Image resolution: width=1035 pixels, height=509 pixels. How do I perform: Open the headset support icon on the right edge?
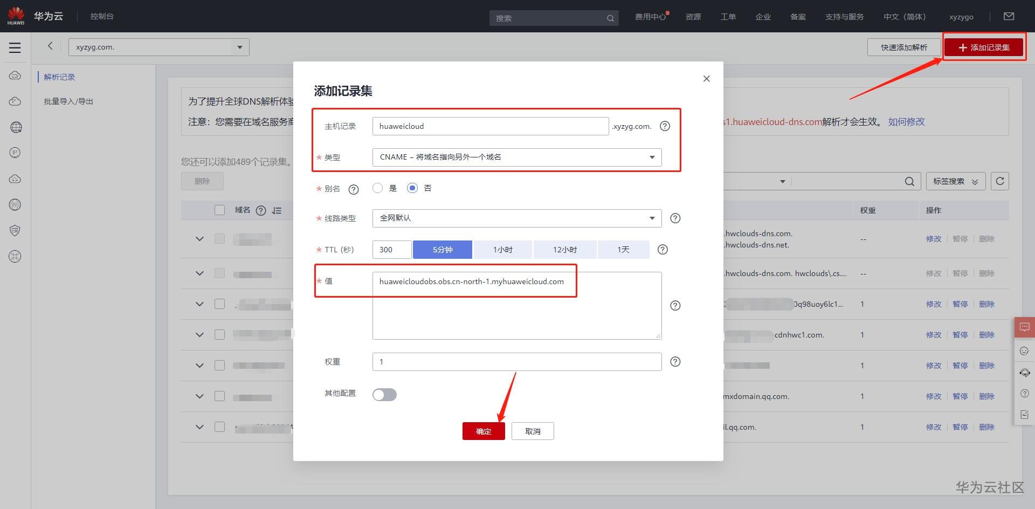1025,373
